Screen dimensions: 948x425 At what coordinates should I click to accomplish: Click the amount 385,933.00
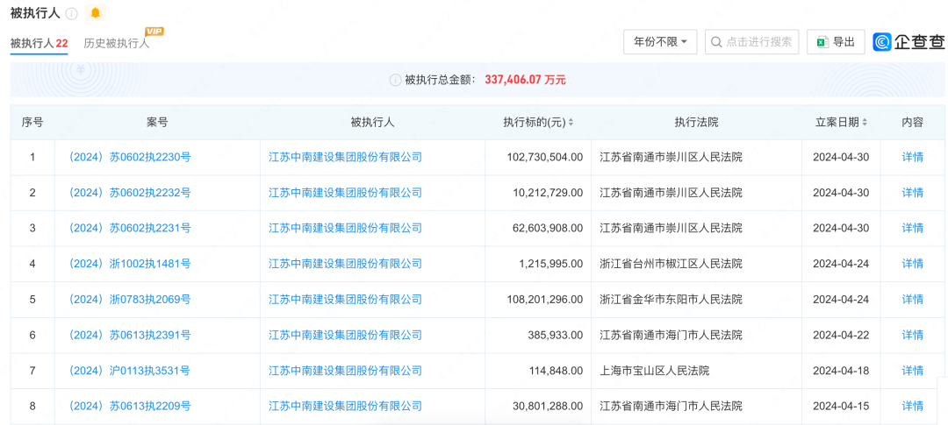coord(554,335)
